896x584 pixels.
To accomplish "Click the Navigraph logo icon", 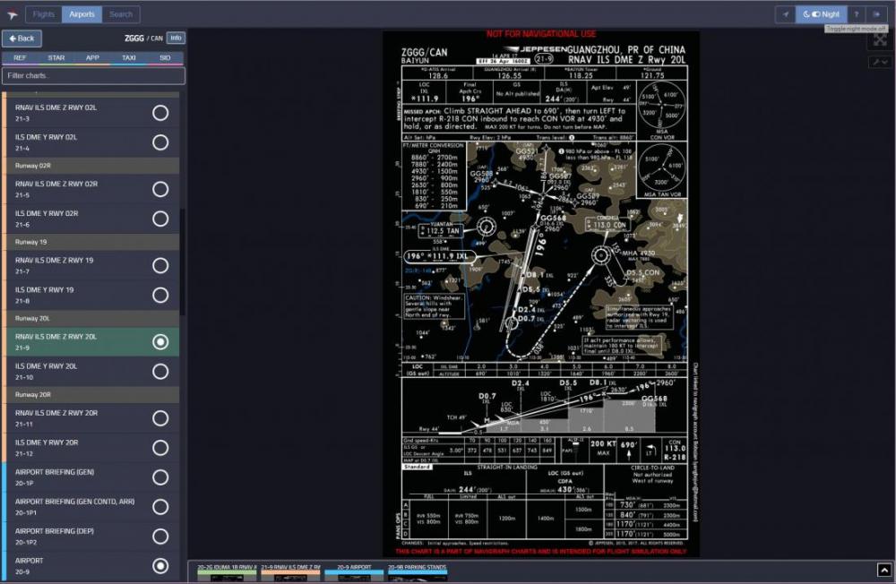I will (12, 15).
